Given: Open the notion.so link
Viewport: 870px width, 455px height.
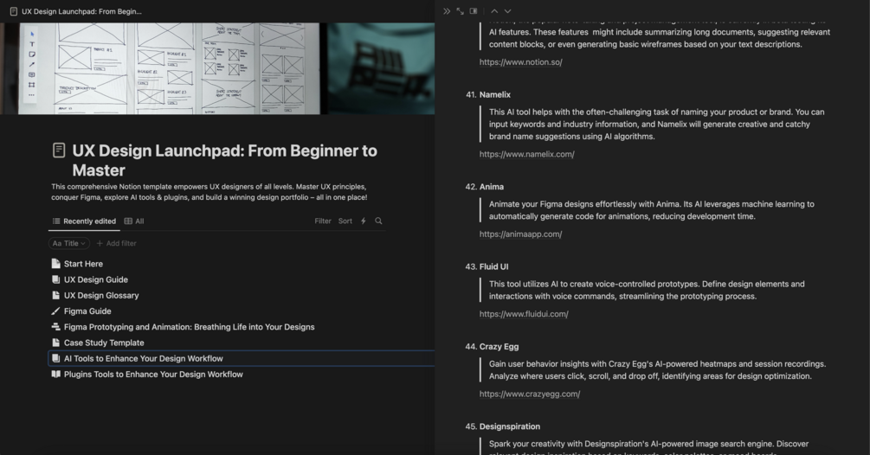Looking at the screenshot, I should tap(521, 62).
